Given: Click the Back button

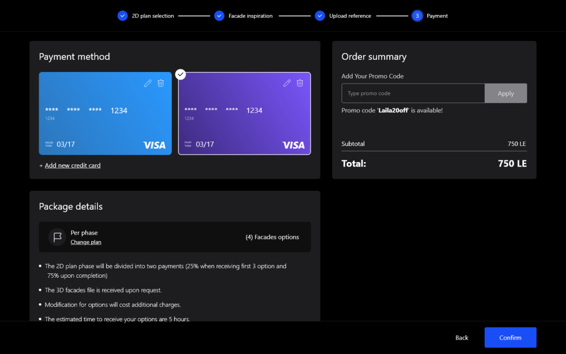Looking at the screenshot, I should coord(462,337).
